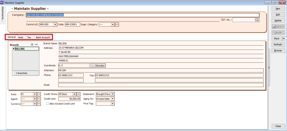Screen dimensions: 287x131
Task: Open the Aging On dropdown
Action: click(113, 99)
